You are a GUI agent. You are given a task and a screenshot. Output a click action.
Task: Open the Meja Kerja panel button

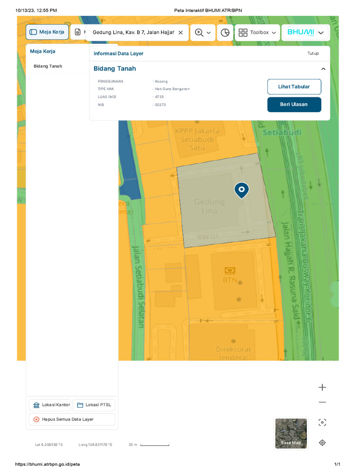tap(47, 32)
